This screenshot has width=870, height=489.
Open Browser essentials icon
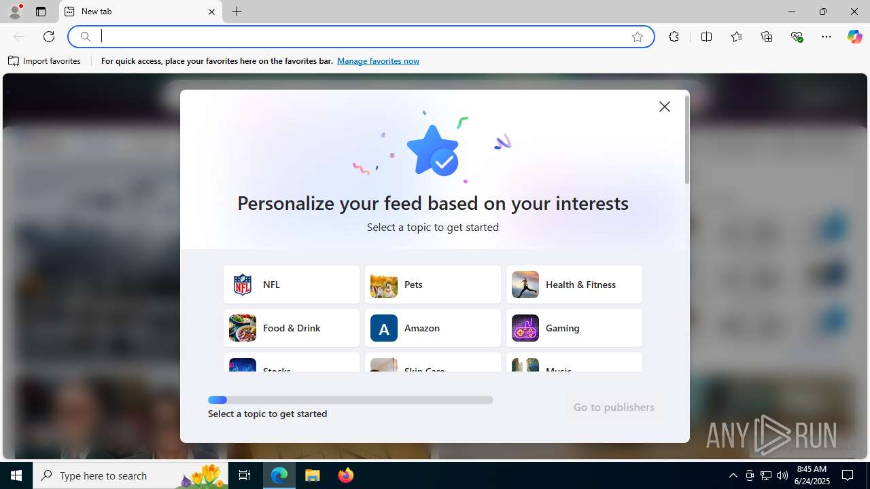pos(797,37)
